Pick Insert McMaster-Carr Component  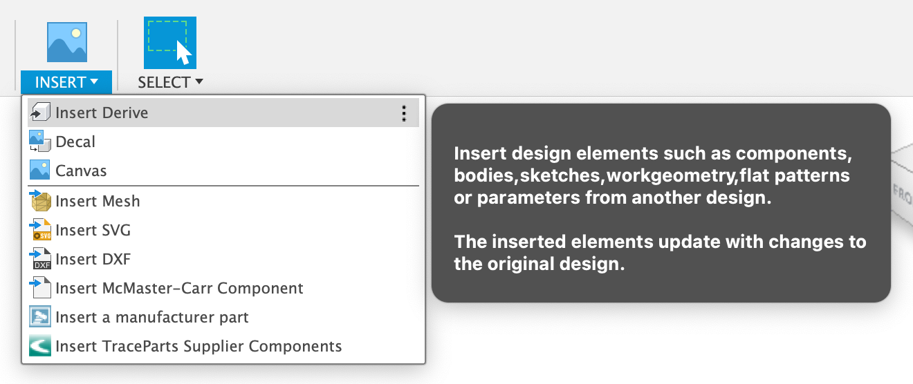pos(179,288)
